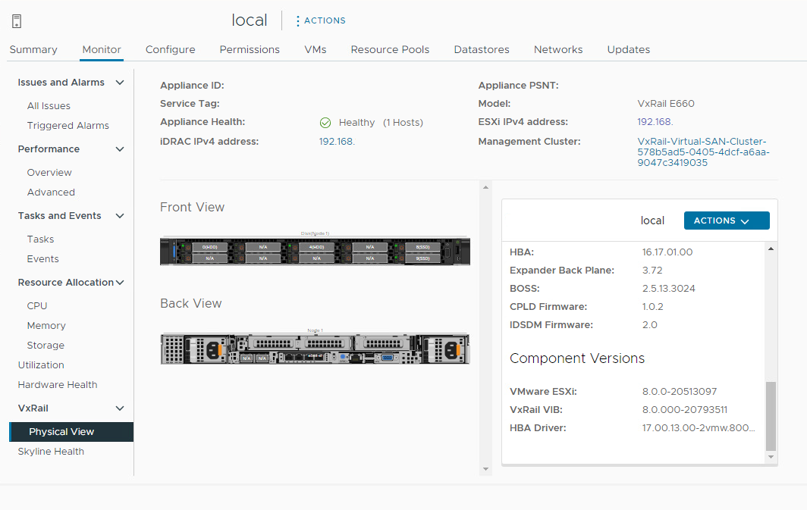
Task: Select disk slot 0(HDD) in Front View
Action: pyautogui.click(x=210, y=247)
